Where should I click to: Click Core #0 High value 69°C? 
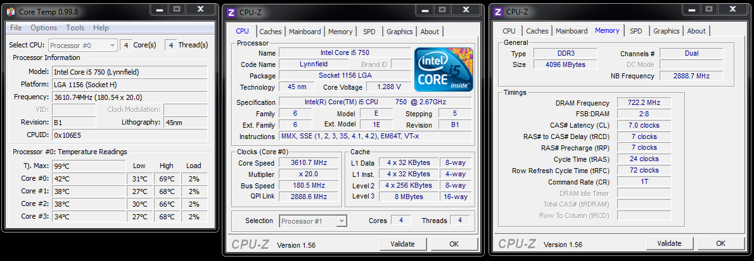(x=167, y=178)
